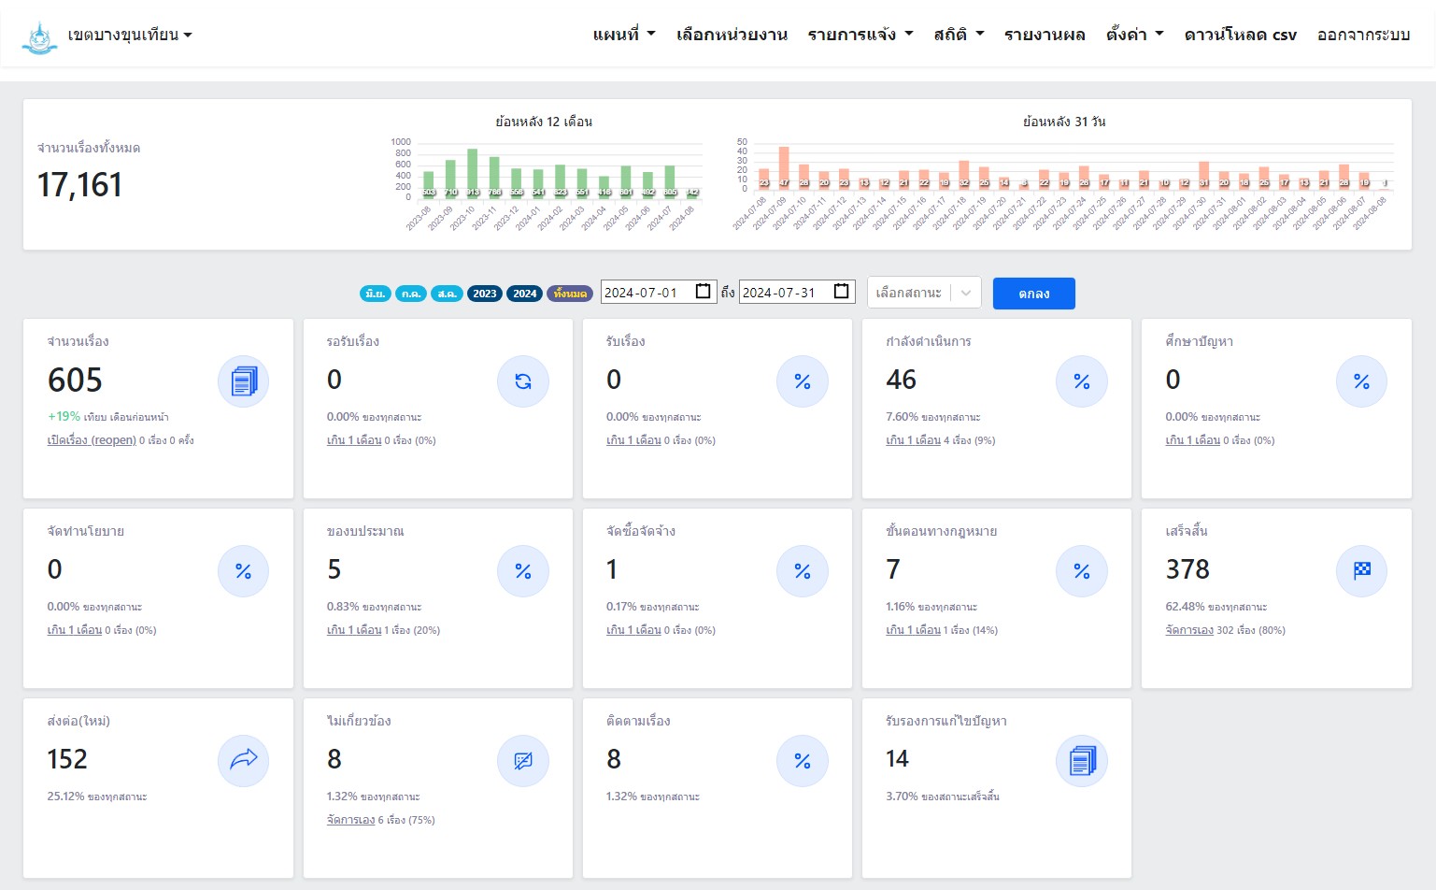The width and height of the screenshot is (1436, 890).
Task: Click the forward arrow icon in ส่งต่อ(ใหม่) card
Action: 243,761
